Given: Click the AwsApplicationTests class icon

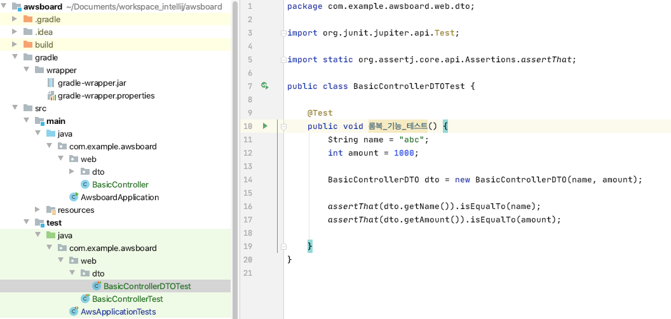Looking at the screenshot, I should point(74,312).
